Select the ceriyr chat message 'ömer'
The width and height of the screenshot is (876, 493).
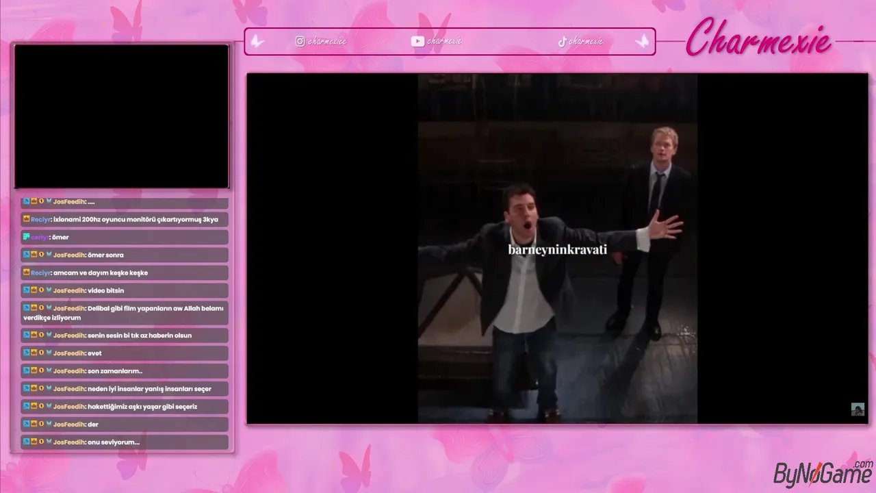125,237
